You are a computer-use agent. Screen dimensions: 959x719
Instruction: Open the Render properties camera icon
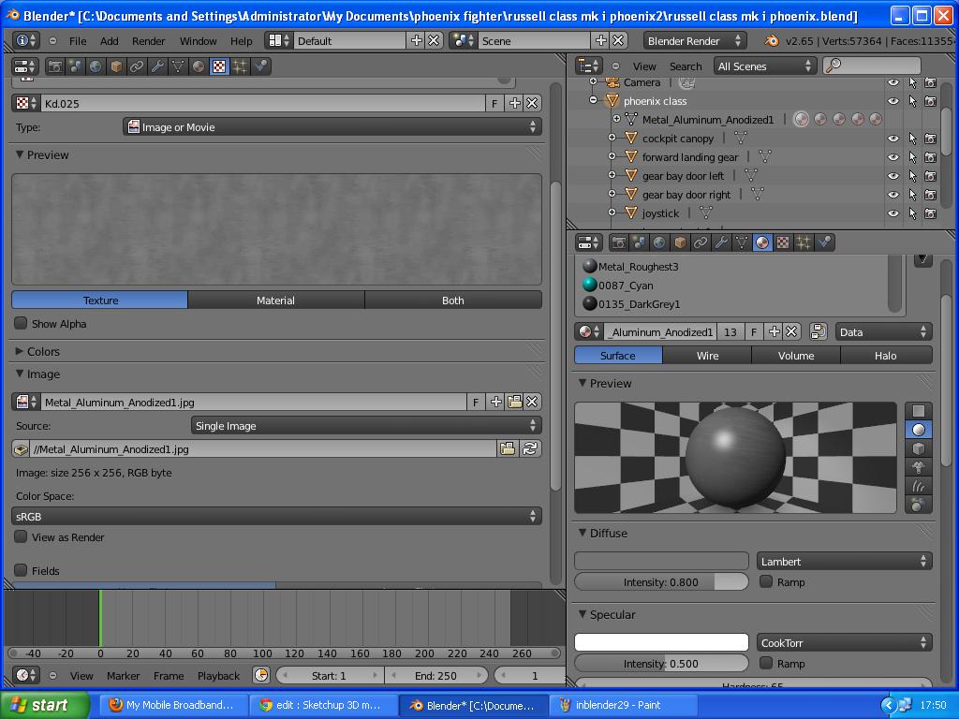[x=618, y=242]
